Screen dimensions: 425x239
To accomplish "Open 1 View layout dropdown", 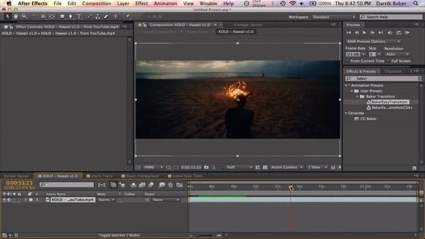I will (x=317, y=167).
